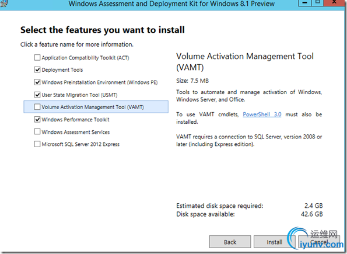Click the Cancel button
The width and height of the screenshot is (347, 254).
point(319,242)
